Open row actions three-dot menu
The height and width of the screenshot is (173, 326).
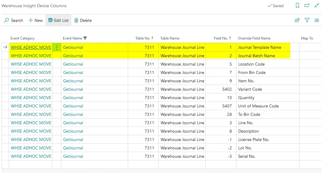click(57, 47)
